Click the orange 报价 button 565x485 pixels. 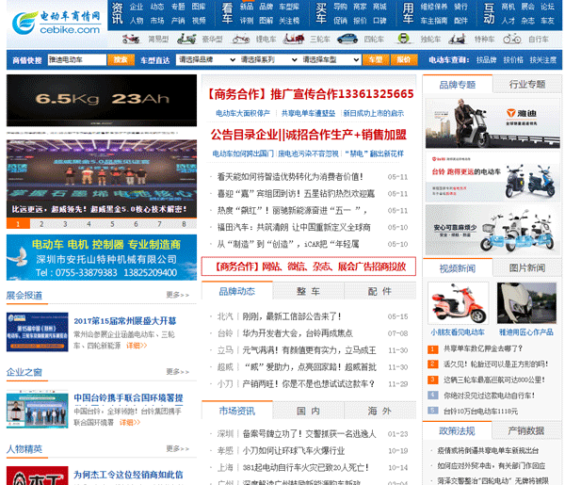coord(404,60)
